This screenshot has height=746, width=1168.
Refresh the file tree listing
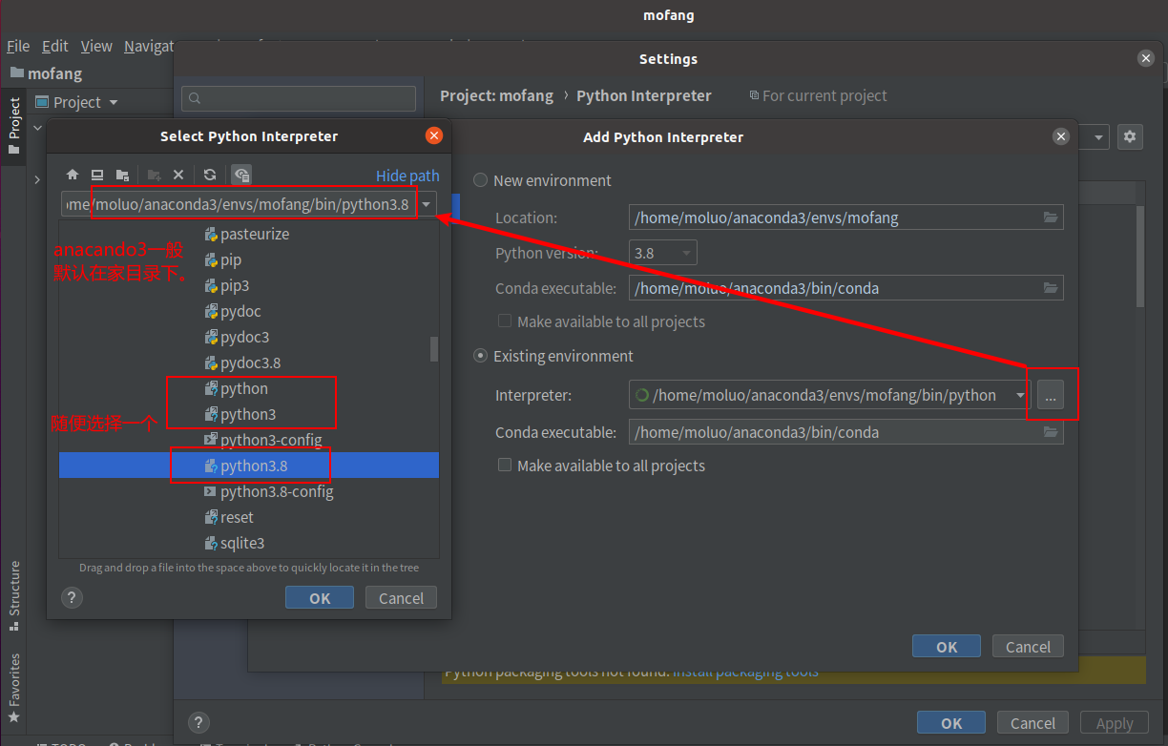pyautogui.click(x=210, y=175)
